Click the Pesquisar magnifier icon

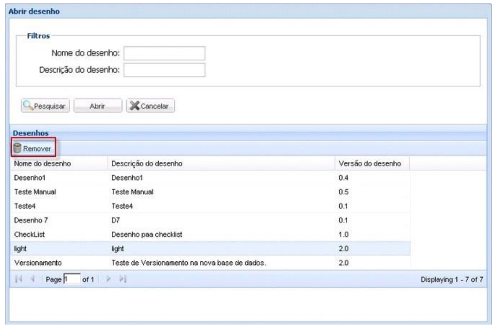[x=27, y=106]
